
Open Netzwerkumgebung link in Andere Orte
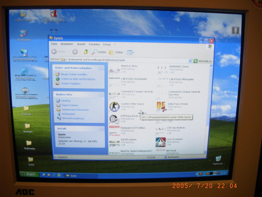[x=73, y=118]
